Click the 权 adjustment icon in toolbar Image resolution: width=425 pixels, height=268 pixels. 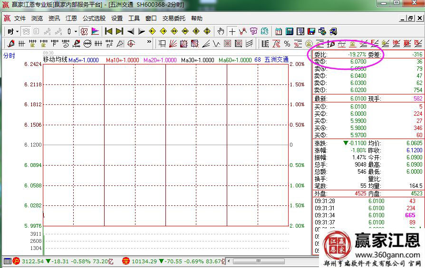[x=84, y=31]
